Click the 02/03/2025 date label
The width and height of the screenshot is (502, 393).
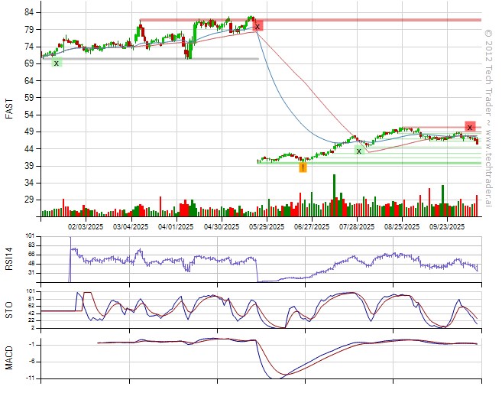85,226
